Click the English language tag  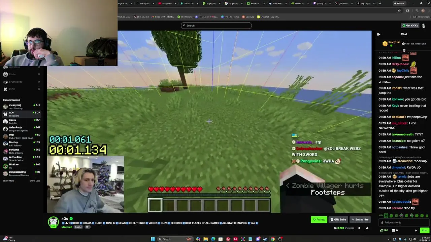(78, 227)
